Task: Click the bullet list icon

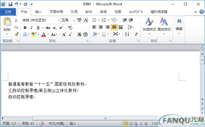Action: [x=94, y=20]
